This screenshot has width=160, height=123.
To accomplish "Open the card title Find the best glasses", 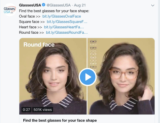I will [60, 120].
